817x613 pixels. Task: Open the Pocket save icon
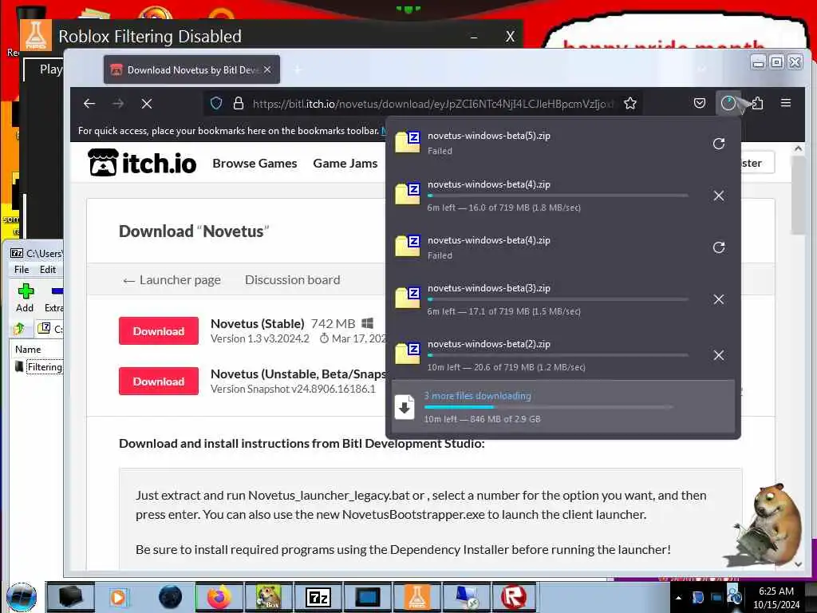click(x=700, y=103)
